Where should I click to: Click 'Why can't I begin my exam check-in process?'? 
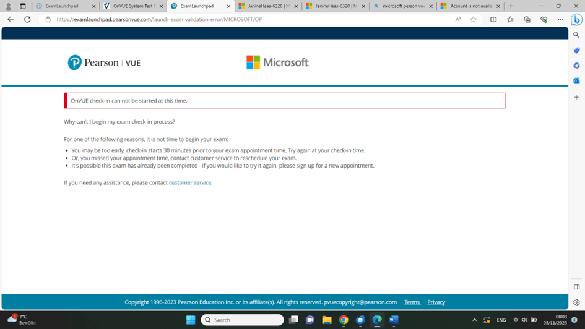119,122
